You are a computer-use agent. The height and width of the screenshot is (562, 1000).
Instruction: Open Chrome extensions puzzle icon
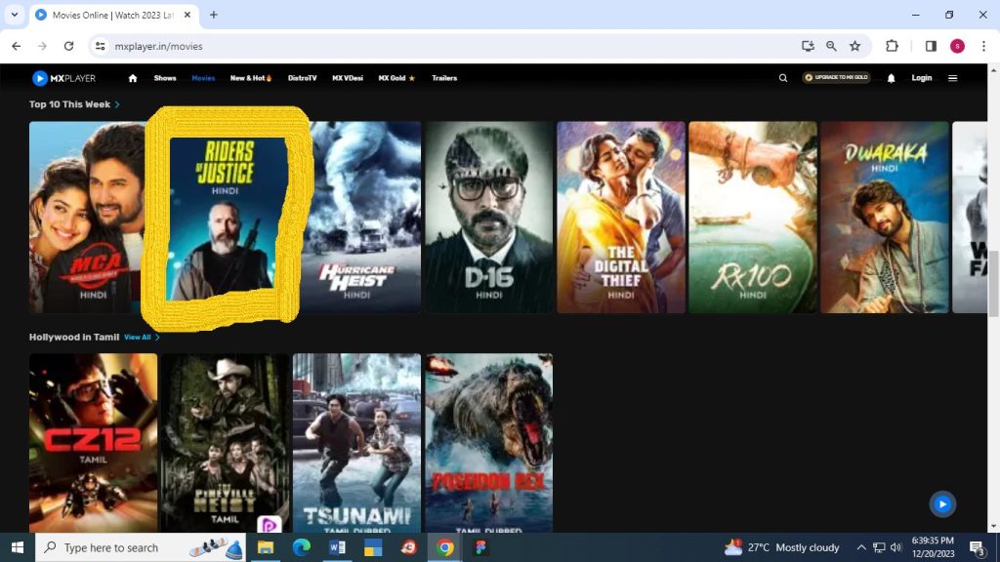point(892,46)
